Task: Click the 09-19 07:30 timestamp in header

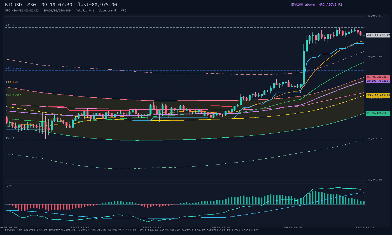Action: (x=57, y=5)
